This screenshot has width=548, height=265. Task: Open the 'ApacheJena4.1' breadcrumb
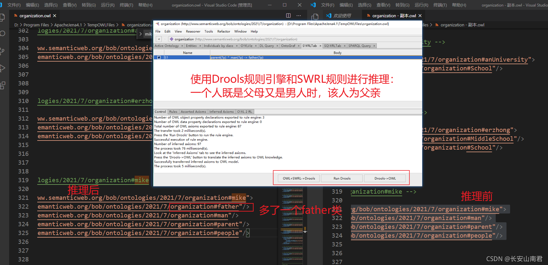click(x=68, y=25)
